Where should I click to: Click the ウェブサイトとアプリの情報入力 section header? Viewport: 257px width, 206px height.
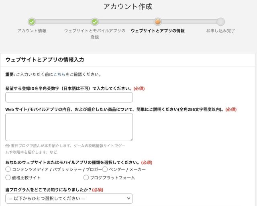tap(45, 60)
